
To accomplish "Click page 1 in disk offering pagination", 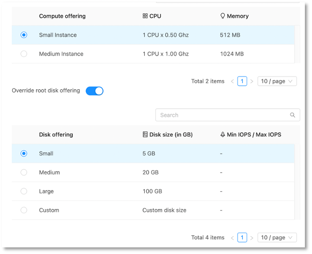I will pyautogui.click(x=242, y=238).
